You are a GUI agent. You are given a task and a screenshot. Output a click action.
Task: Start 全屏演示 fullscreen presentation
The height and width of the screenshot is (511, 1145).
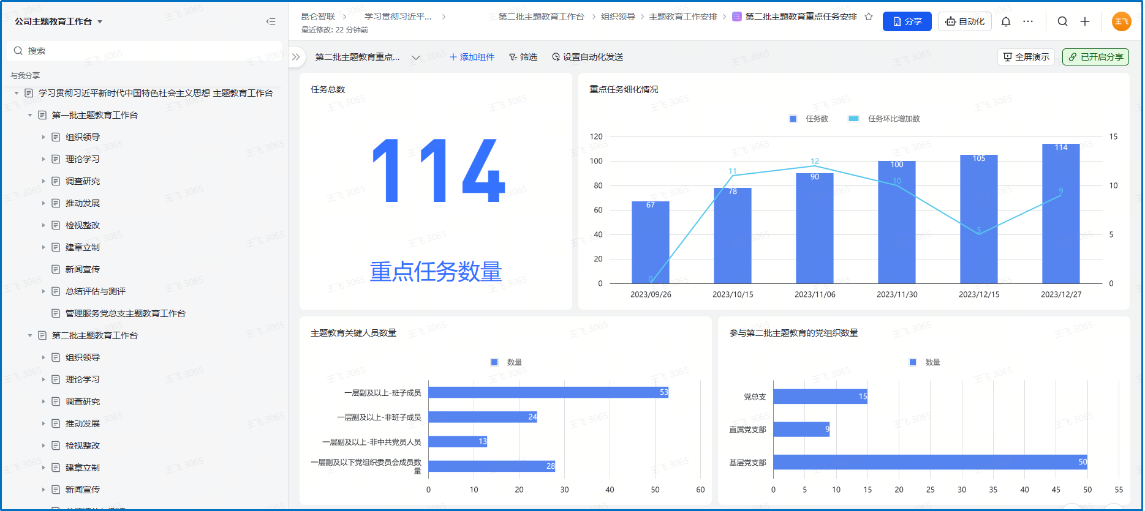(x=1026, y=57)
